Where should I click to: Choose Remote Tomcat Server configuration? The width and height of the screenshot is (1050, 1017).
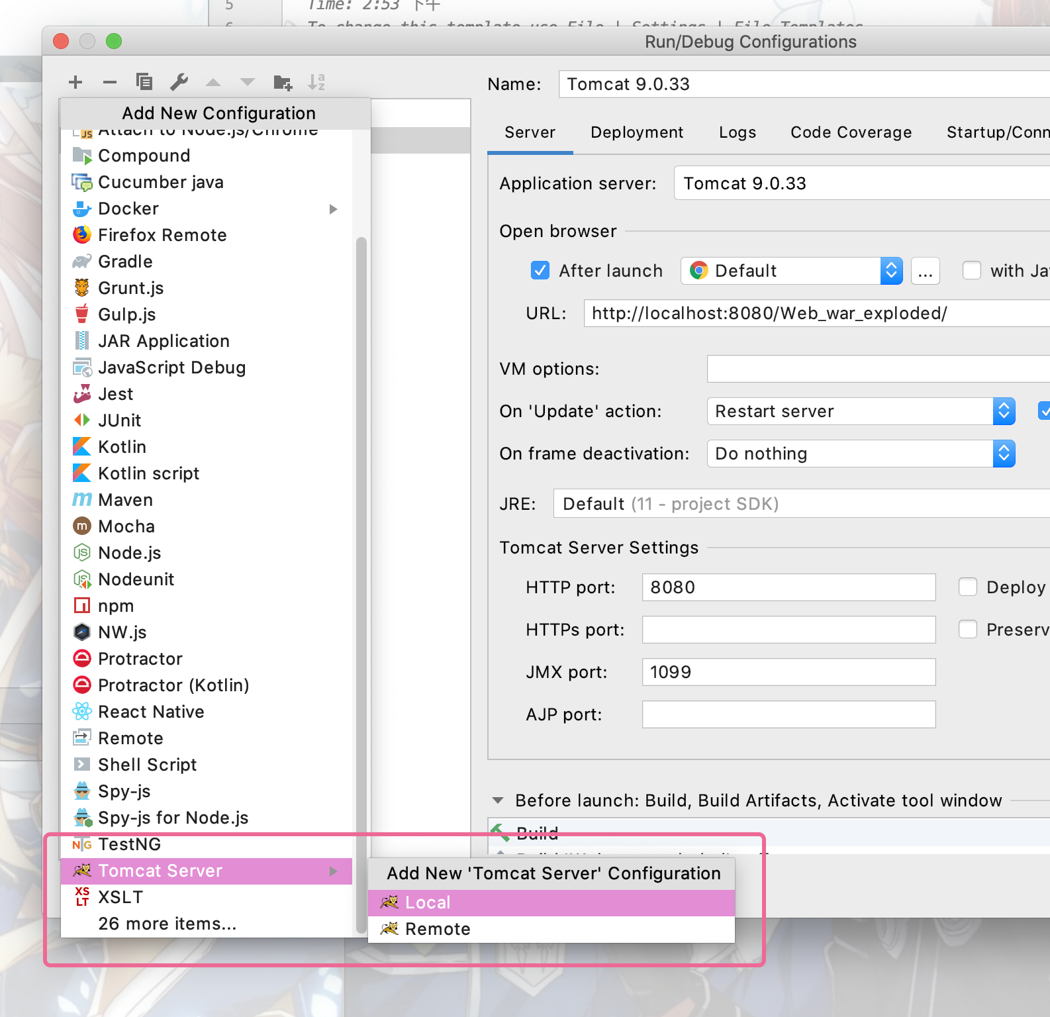(x=551, y=929)
